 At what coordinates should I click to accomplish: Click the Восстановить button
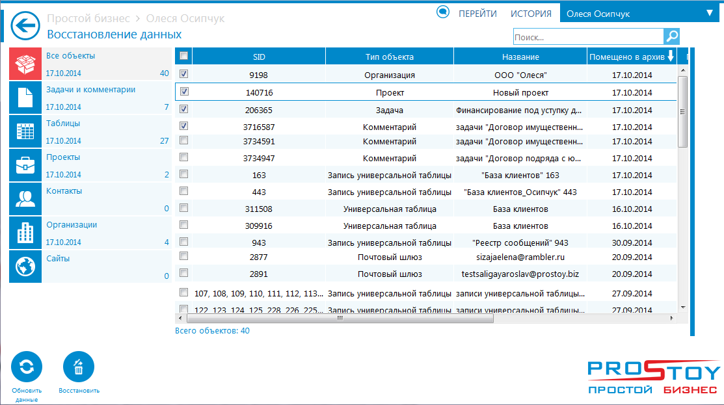tap(79, 367)
